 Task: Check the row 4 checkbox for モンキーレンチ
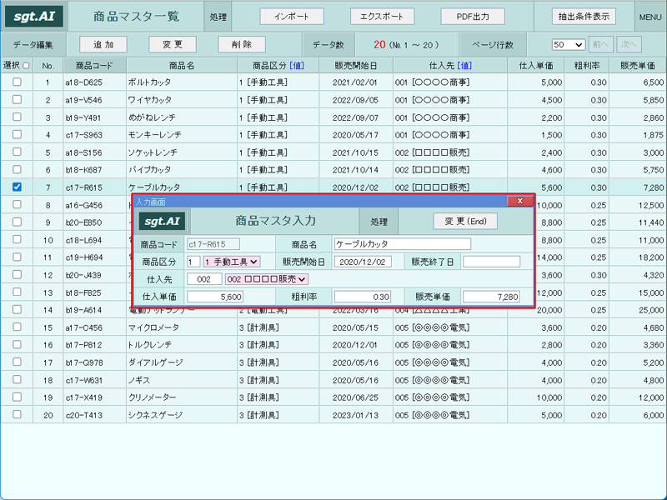click(17, 134)
